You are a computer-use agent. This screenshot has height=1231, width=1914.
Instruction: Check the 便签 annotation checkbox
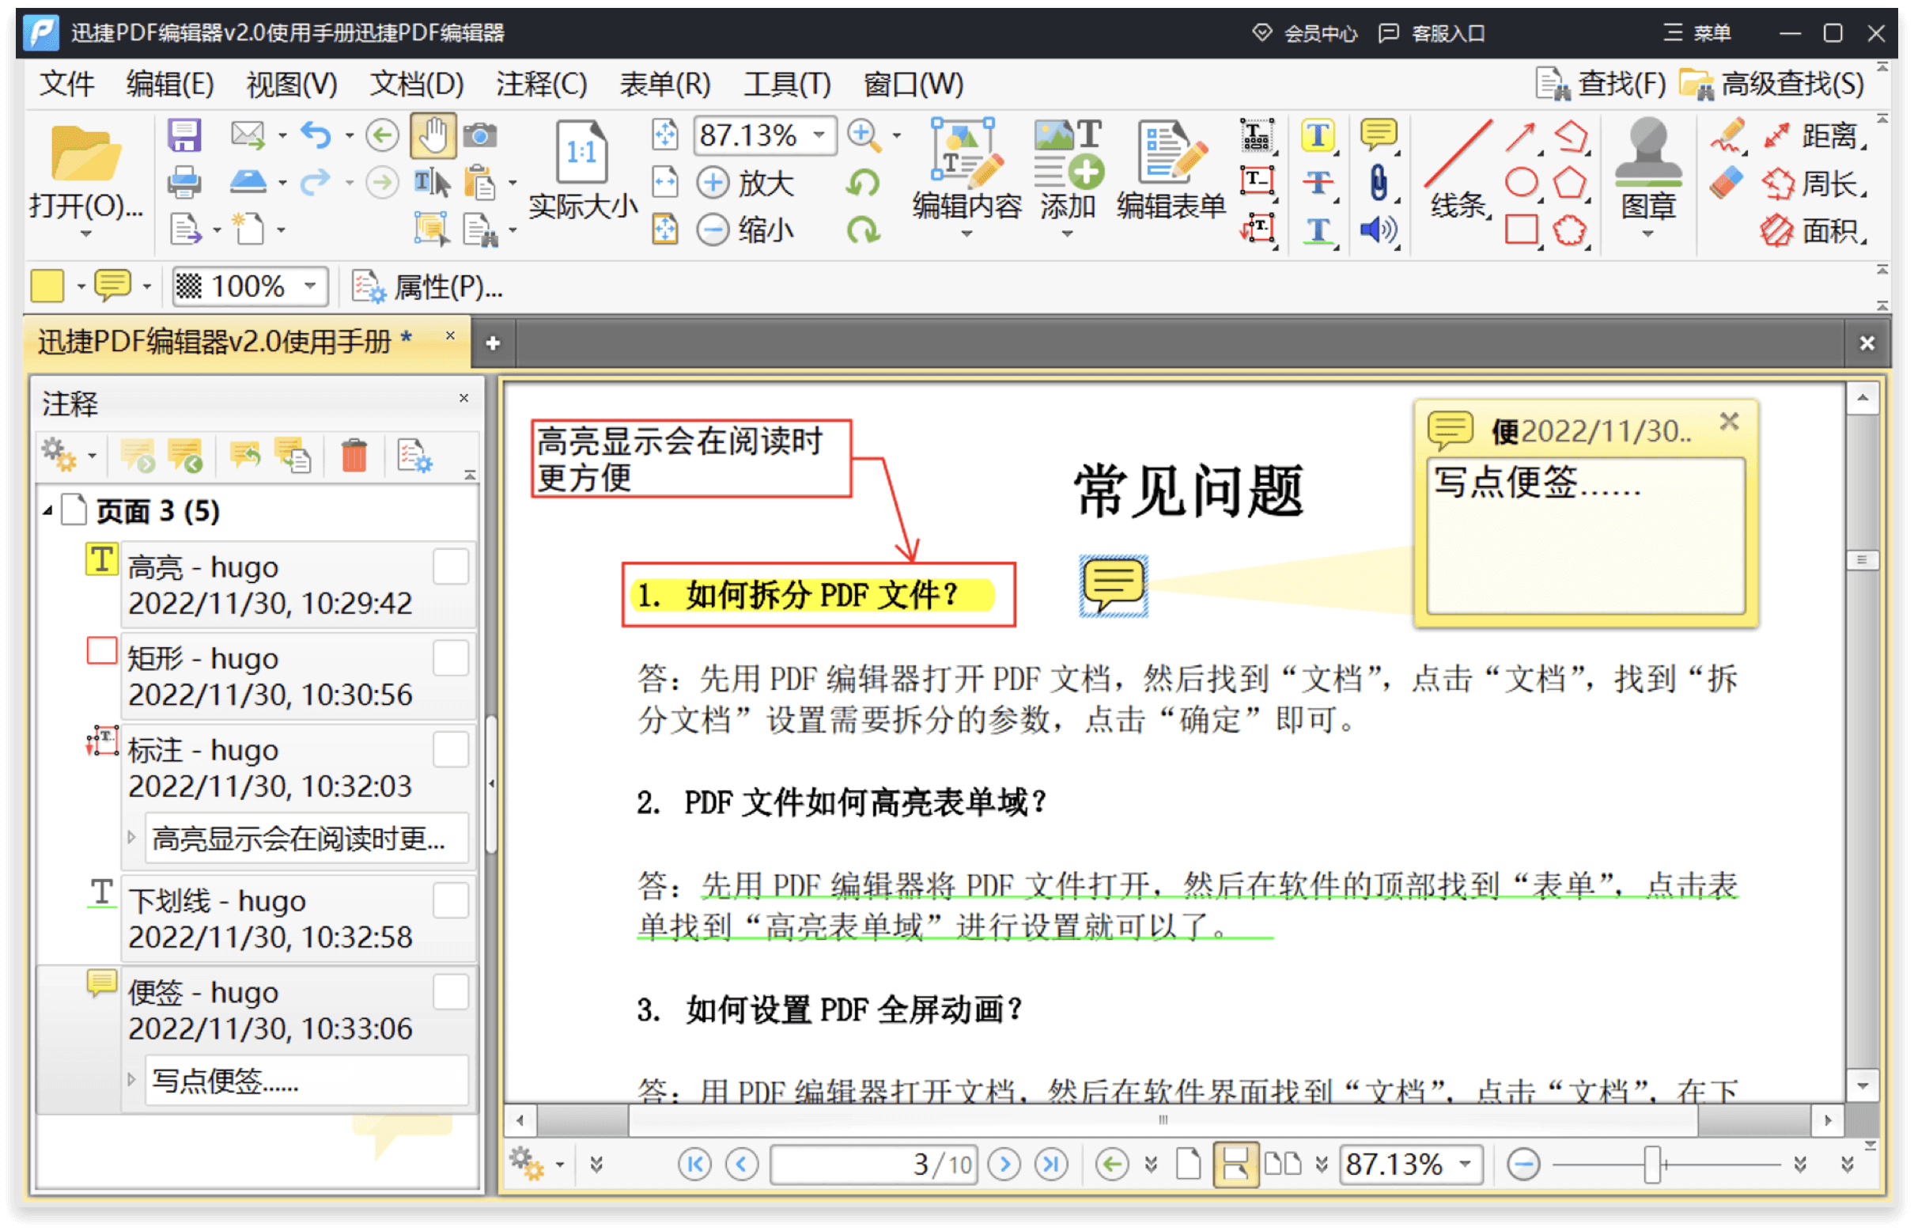(451, 991)
